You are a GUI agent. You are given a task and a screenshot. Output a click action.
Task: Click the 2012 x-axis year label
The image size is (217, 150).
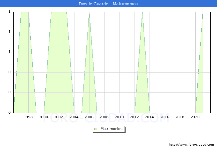tap(135, 117)
